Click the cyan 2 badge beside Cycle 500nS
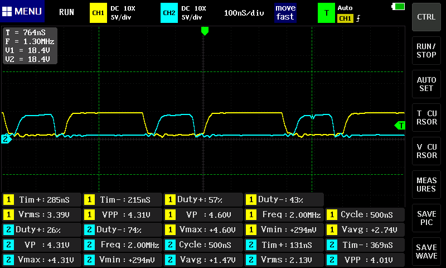Viewport: 446px width, 268px height. tap(170, 245)
